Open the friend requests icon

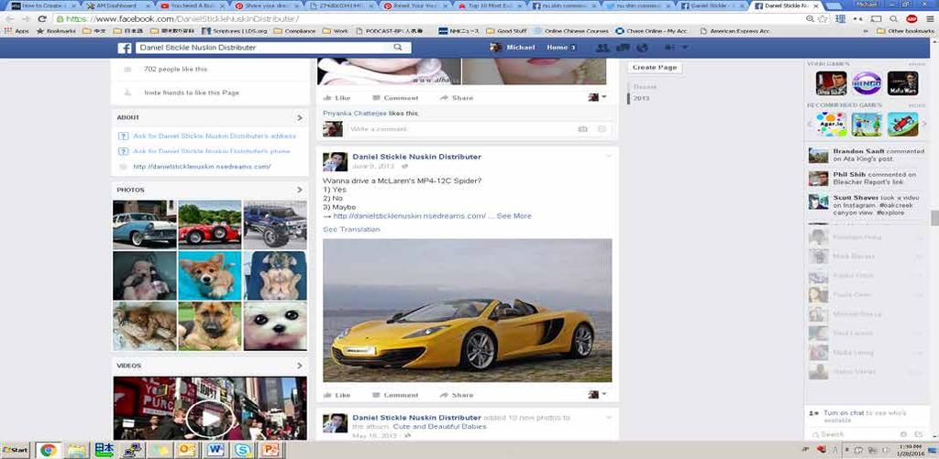point(603,48)
